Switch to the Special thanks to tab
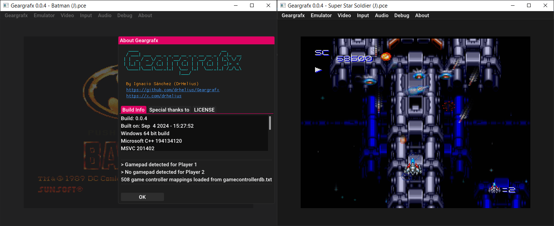 (x=169, y=110)
